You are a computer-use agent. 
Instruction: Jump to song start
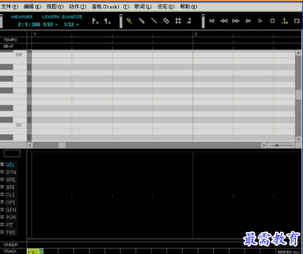pyautogui.click(x=212, y=21)
